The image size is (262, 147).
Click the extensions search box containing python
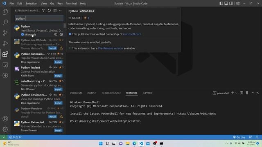(39, 18)
